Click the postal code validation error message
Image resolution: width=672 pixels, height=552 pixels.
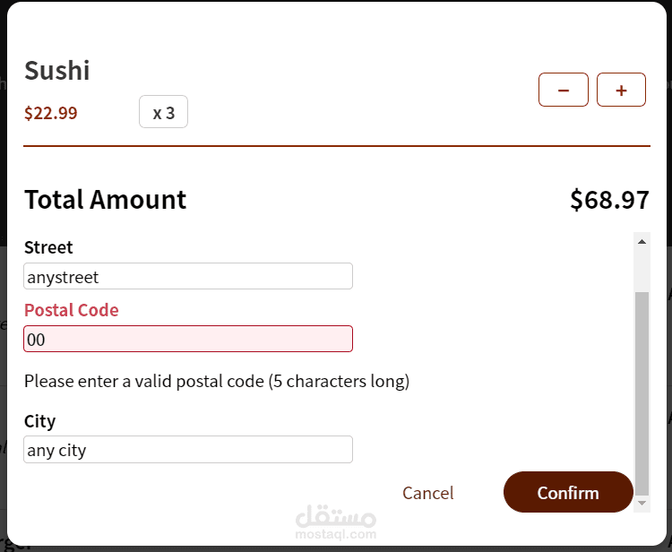[217, 382]
